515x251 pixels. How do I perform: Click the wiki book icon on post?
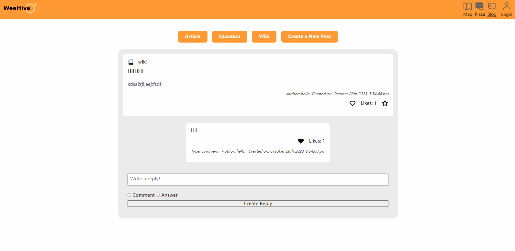(x=131, y=62)
